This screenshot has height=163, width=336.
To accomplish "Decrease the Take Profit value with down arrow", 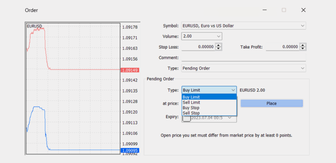I will click(303, 49).
